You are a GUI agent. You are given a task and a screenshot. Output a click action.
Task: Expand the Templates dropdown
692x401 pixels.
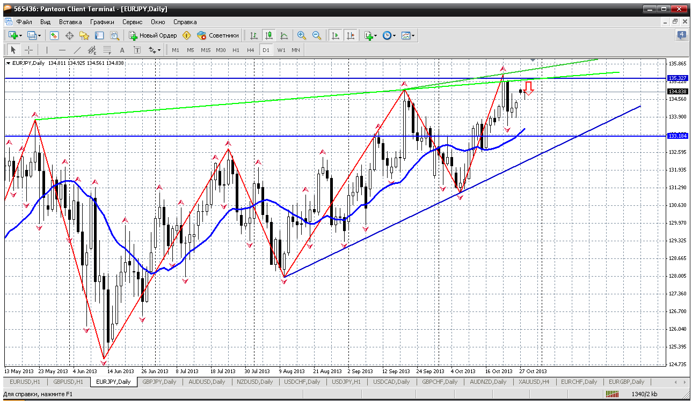tap(413, 36)
